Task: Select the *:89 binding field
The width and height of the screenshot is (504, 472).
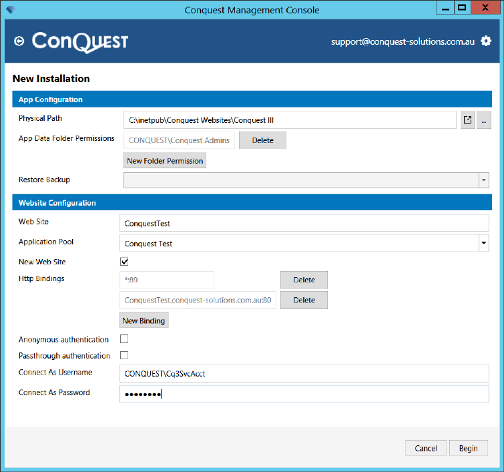Action: pos(167,280)
